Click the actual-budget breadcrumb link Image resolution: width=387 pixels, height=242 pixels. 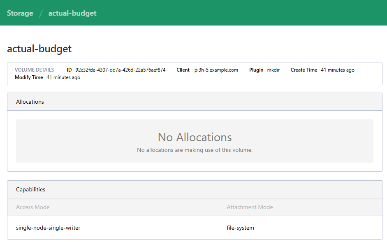pos(72,13)
